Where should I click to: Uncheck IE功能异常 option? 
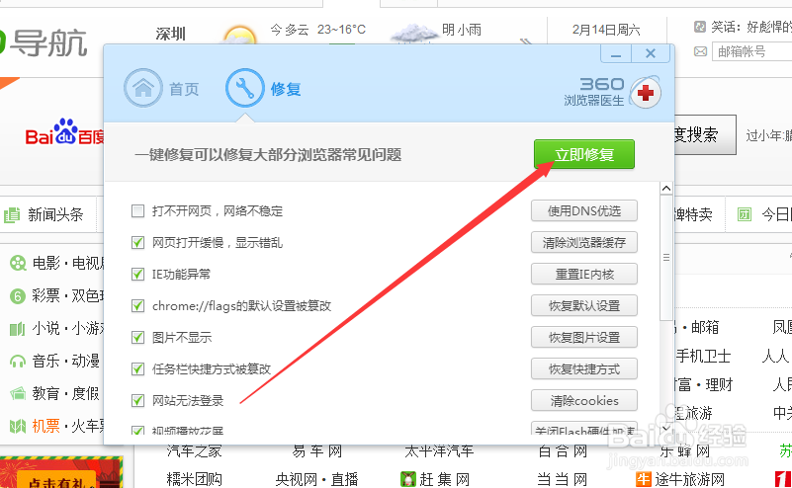pos(137,274)
